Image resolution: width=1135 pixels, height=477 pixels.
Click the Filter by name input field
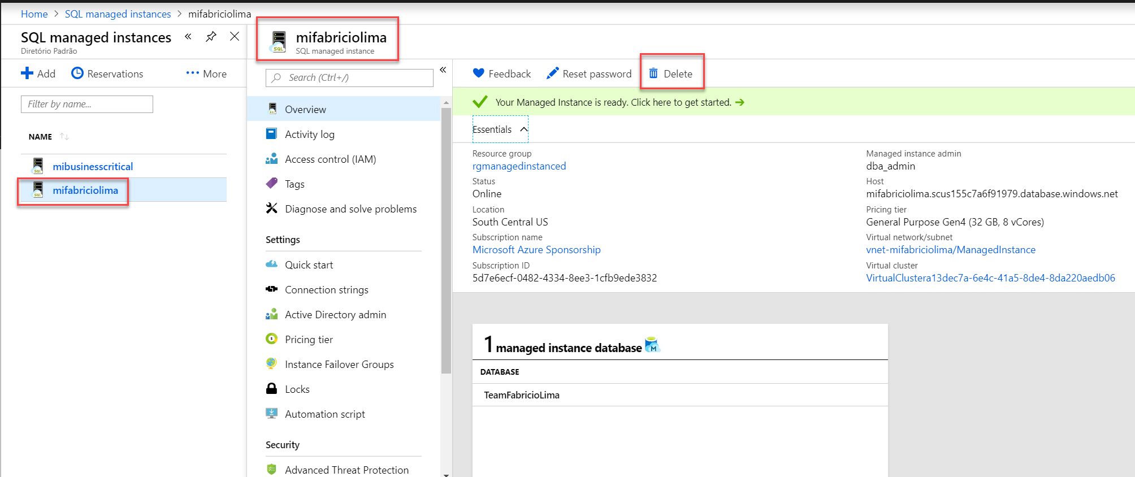point(87,104)
